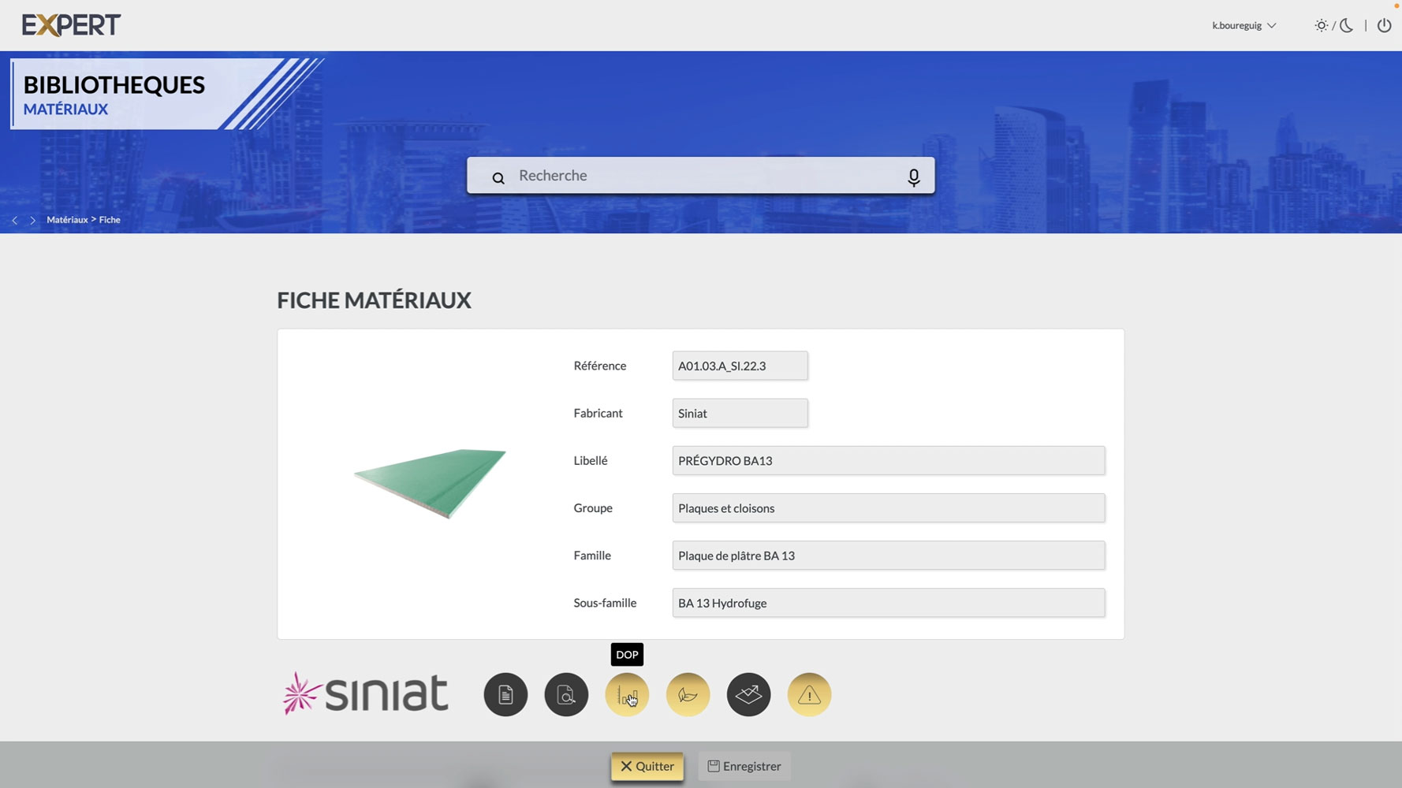The image size is (1402, 788).
Task: Click the Référence field A01.03.A_SI.22.3
Action: coord(740,366)
